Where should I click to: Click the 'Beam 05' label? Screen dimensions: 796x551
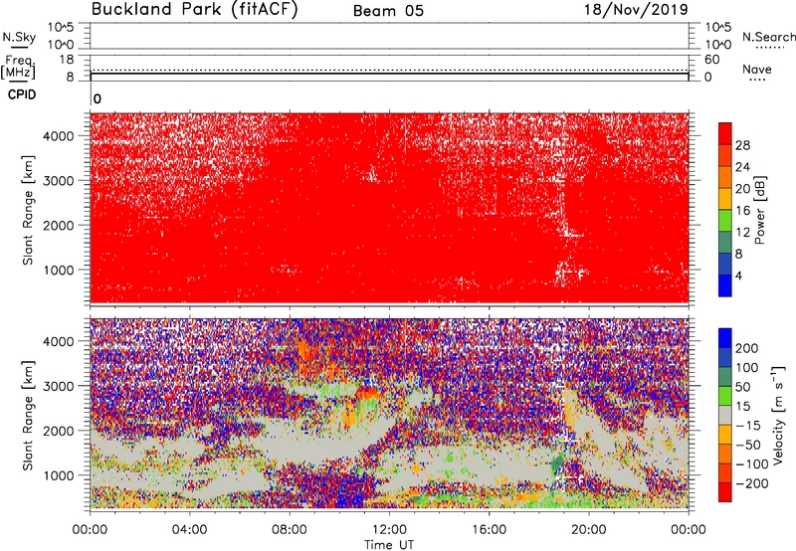click(x=388, y=11)
